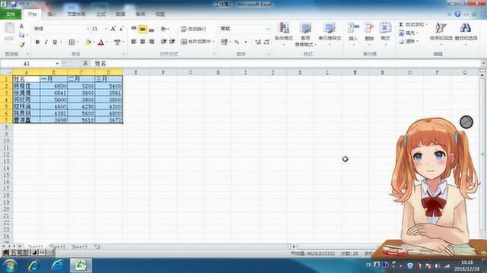Toggle Bottom Align for cells
Image resolution: width=487 pixels, height=273 pixels.
point(151,30)
